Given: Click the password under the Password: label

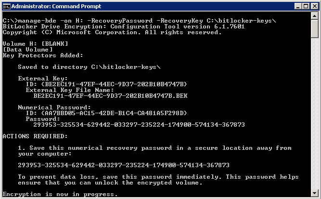Looking at the screenshot, I should coord(139,125).
